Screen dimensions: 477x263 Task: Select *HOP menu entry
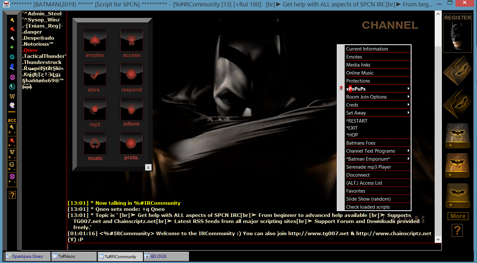coord(378,135)
